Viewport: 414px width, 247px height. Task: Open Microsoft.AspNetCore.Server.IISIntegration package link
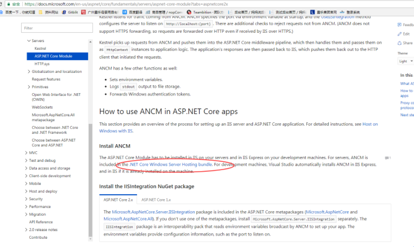pyautogui.click(x=154, y=212)
